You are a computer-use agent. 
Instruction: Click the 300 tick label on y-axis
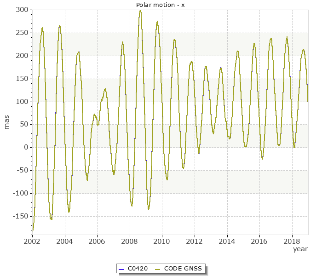coord(22,10)
